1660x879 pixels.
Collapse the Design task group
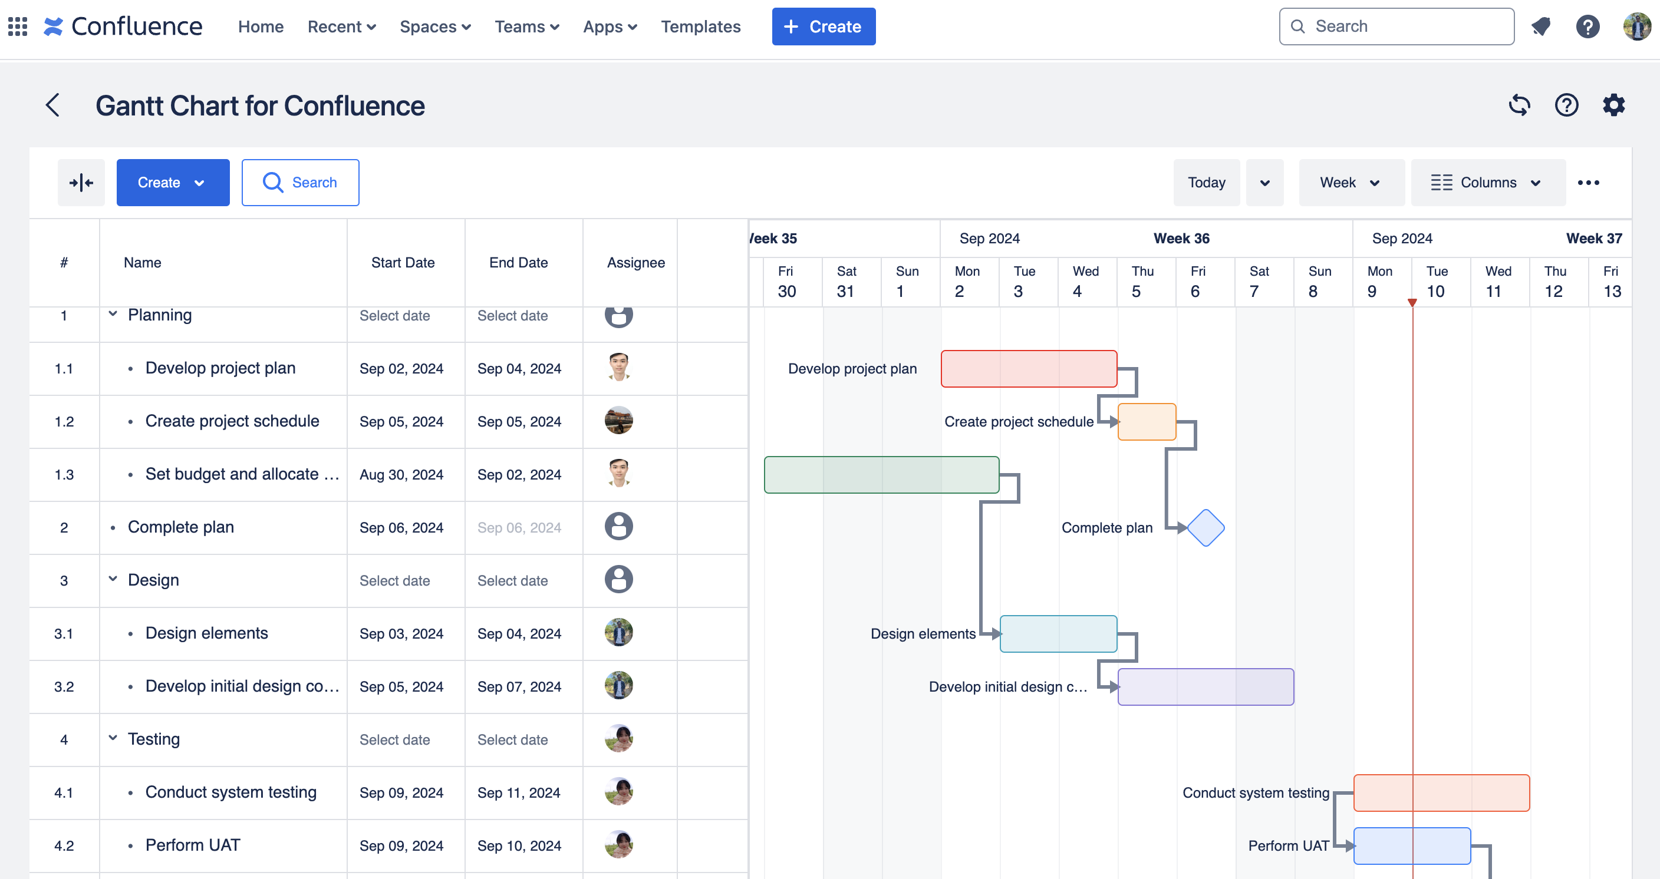point(113,579)
